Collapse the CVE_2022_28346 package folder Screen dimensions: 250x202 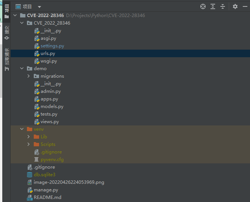tap(22, 23)
